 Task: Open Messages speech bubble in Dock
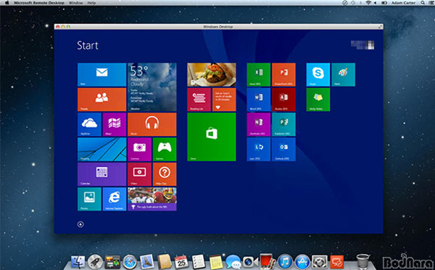233,262
